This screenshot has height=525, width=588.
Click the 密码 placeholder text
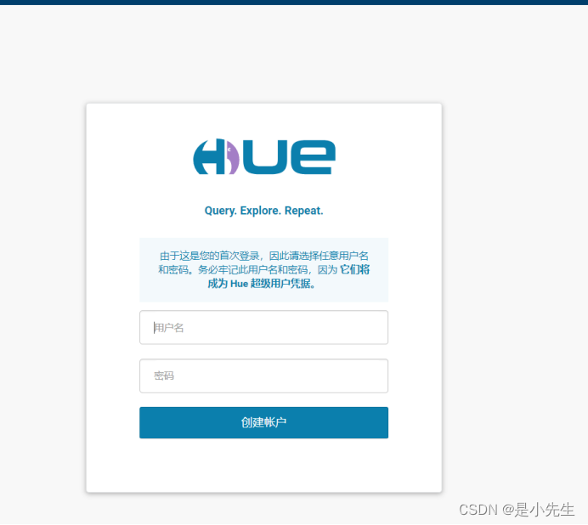[x=164, y=375]
